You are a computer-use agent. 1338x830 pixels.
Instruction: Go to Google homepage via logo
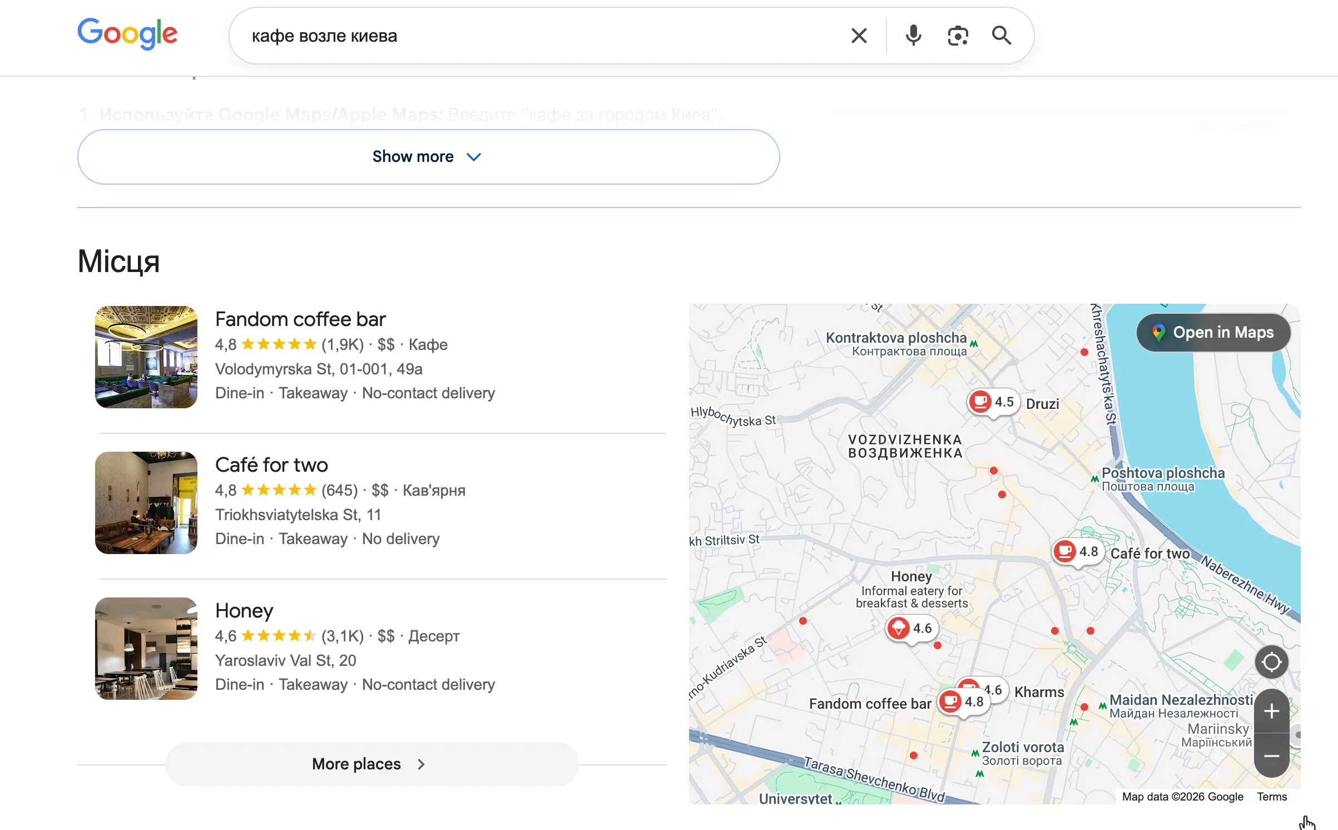pos(127,34)
